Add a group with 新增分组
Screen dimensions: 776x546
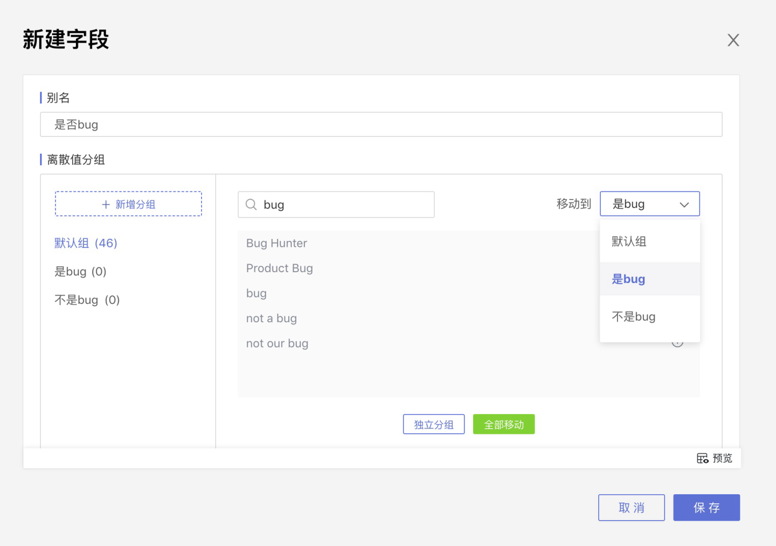(128, 204)
